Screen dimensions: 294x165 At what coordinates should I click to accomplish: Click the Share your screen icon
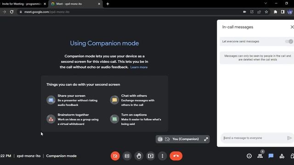pyautogui.click(x=51, y=100)
